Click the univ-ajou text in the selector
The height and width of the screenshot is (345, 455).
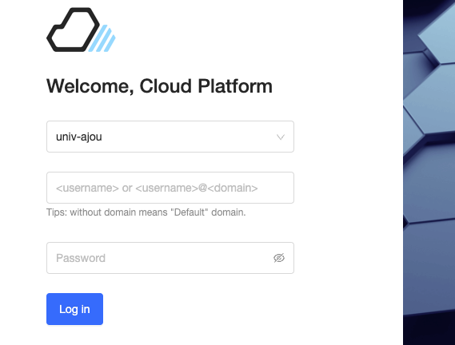(79, 137)
